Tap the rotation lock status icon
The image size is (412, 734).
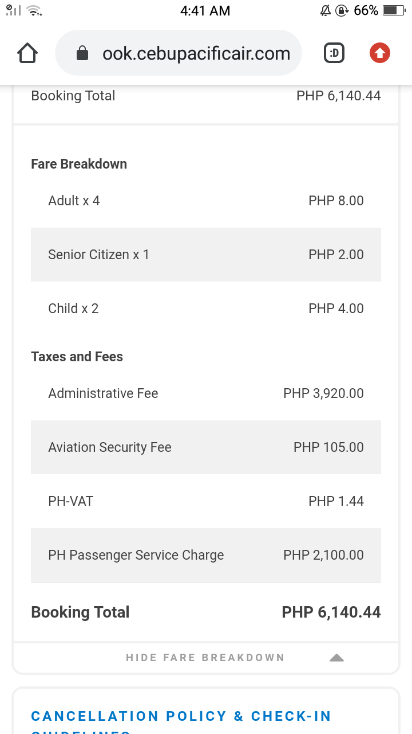[x=342, y=10]
